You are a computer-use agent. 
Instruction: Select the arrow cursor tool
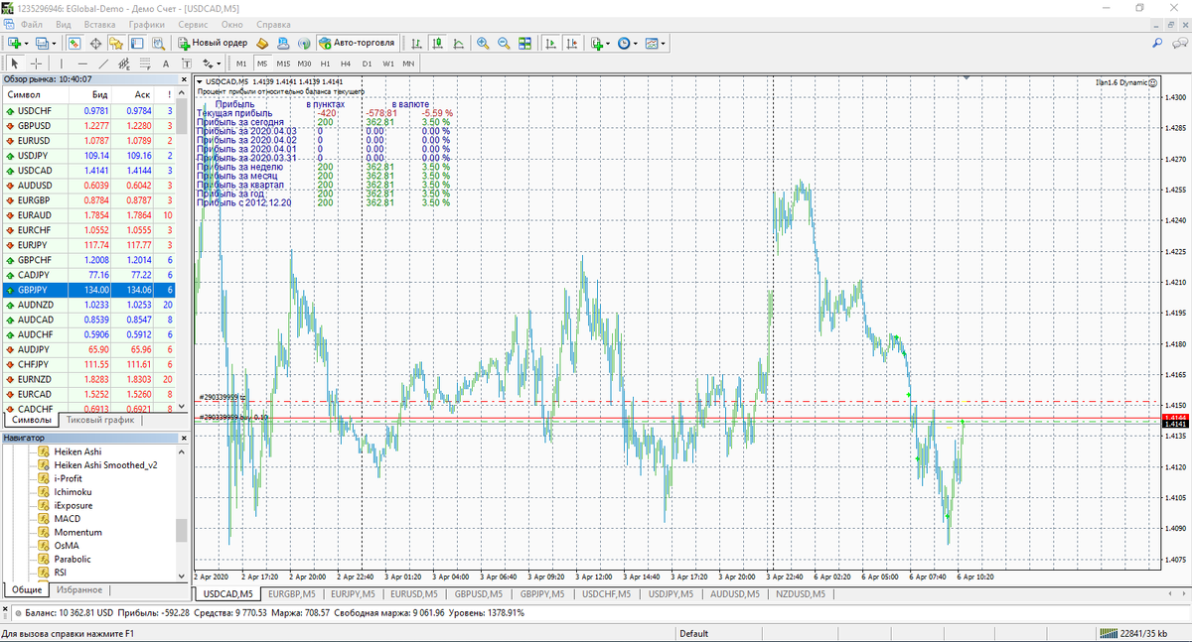click(14, 63)
